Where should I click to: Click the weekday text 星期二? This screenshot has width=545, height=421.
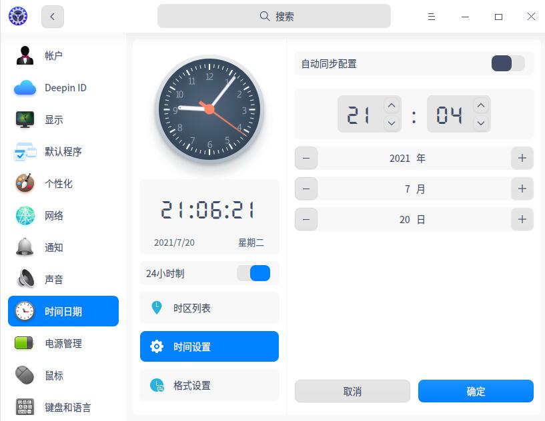(251, 242)
